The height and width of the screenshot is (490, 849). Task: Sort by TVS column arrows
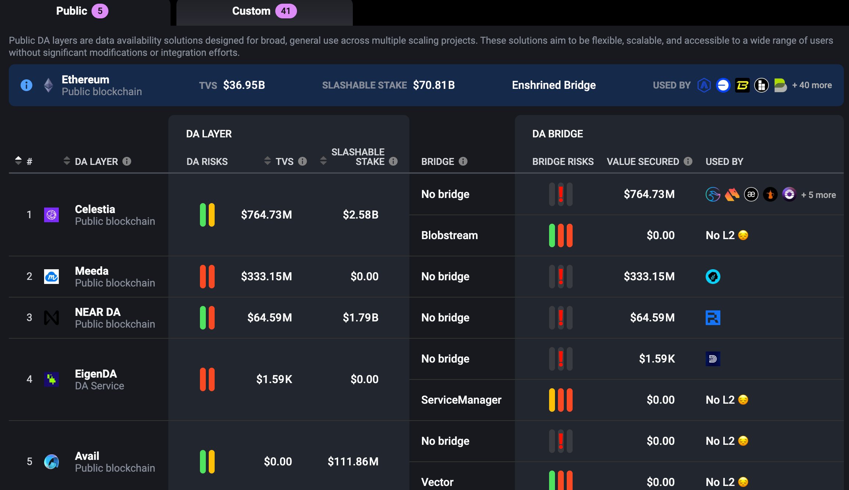(x=268, y=161)
